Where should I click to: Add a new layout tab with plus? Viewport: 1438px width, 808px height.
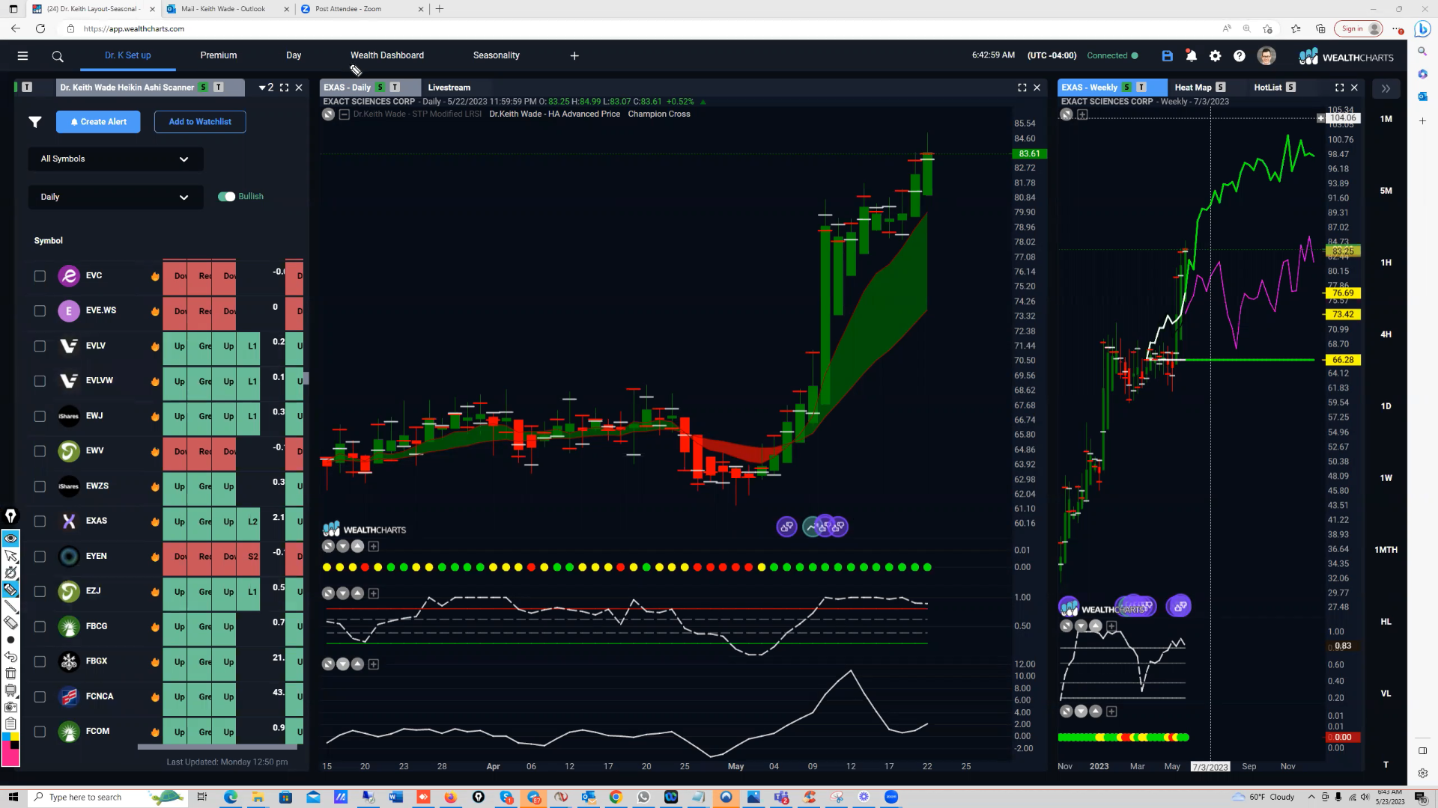click(x=574, y=55)
